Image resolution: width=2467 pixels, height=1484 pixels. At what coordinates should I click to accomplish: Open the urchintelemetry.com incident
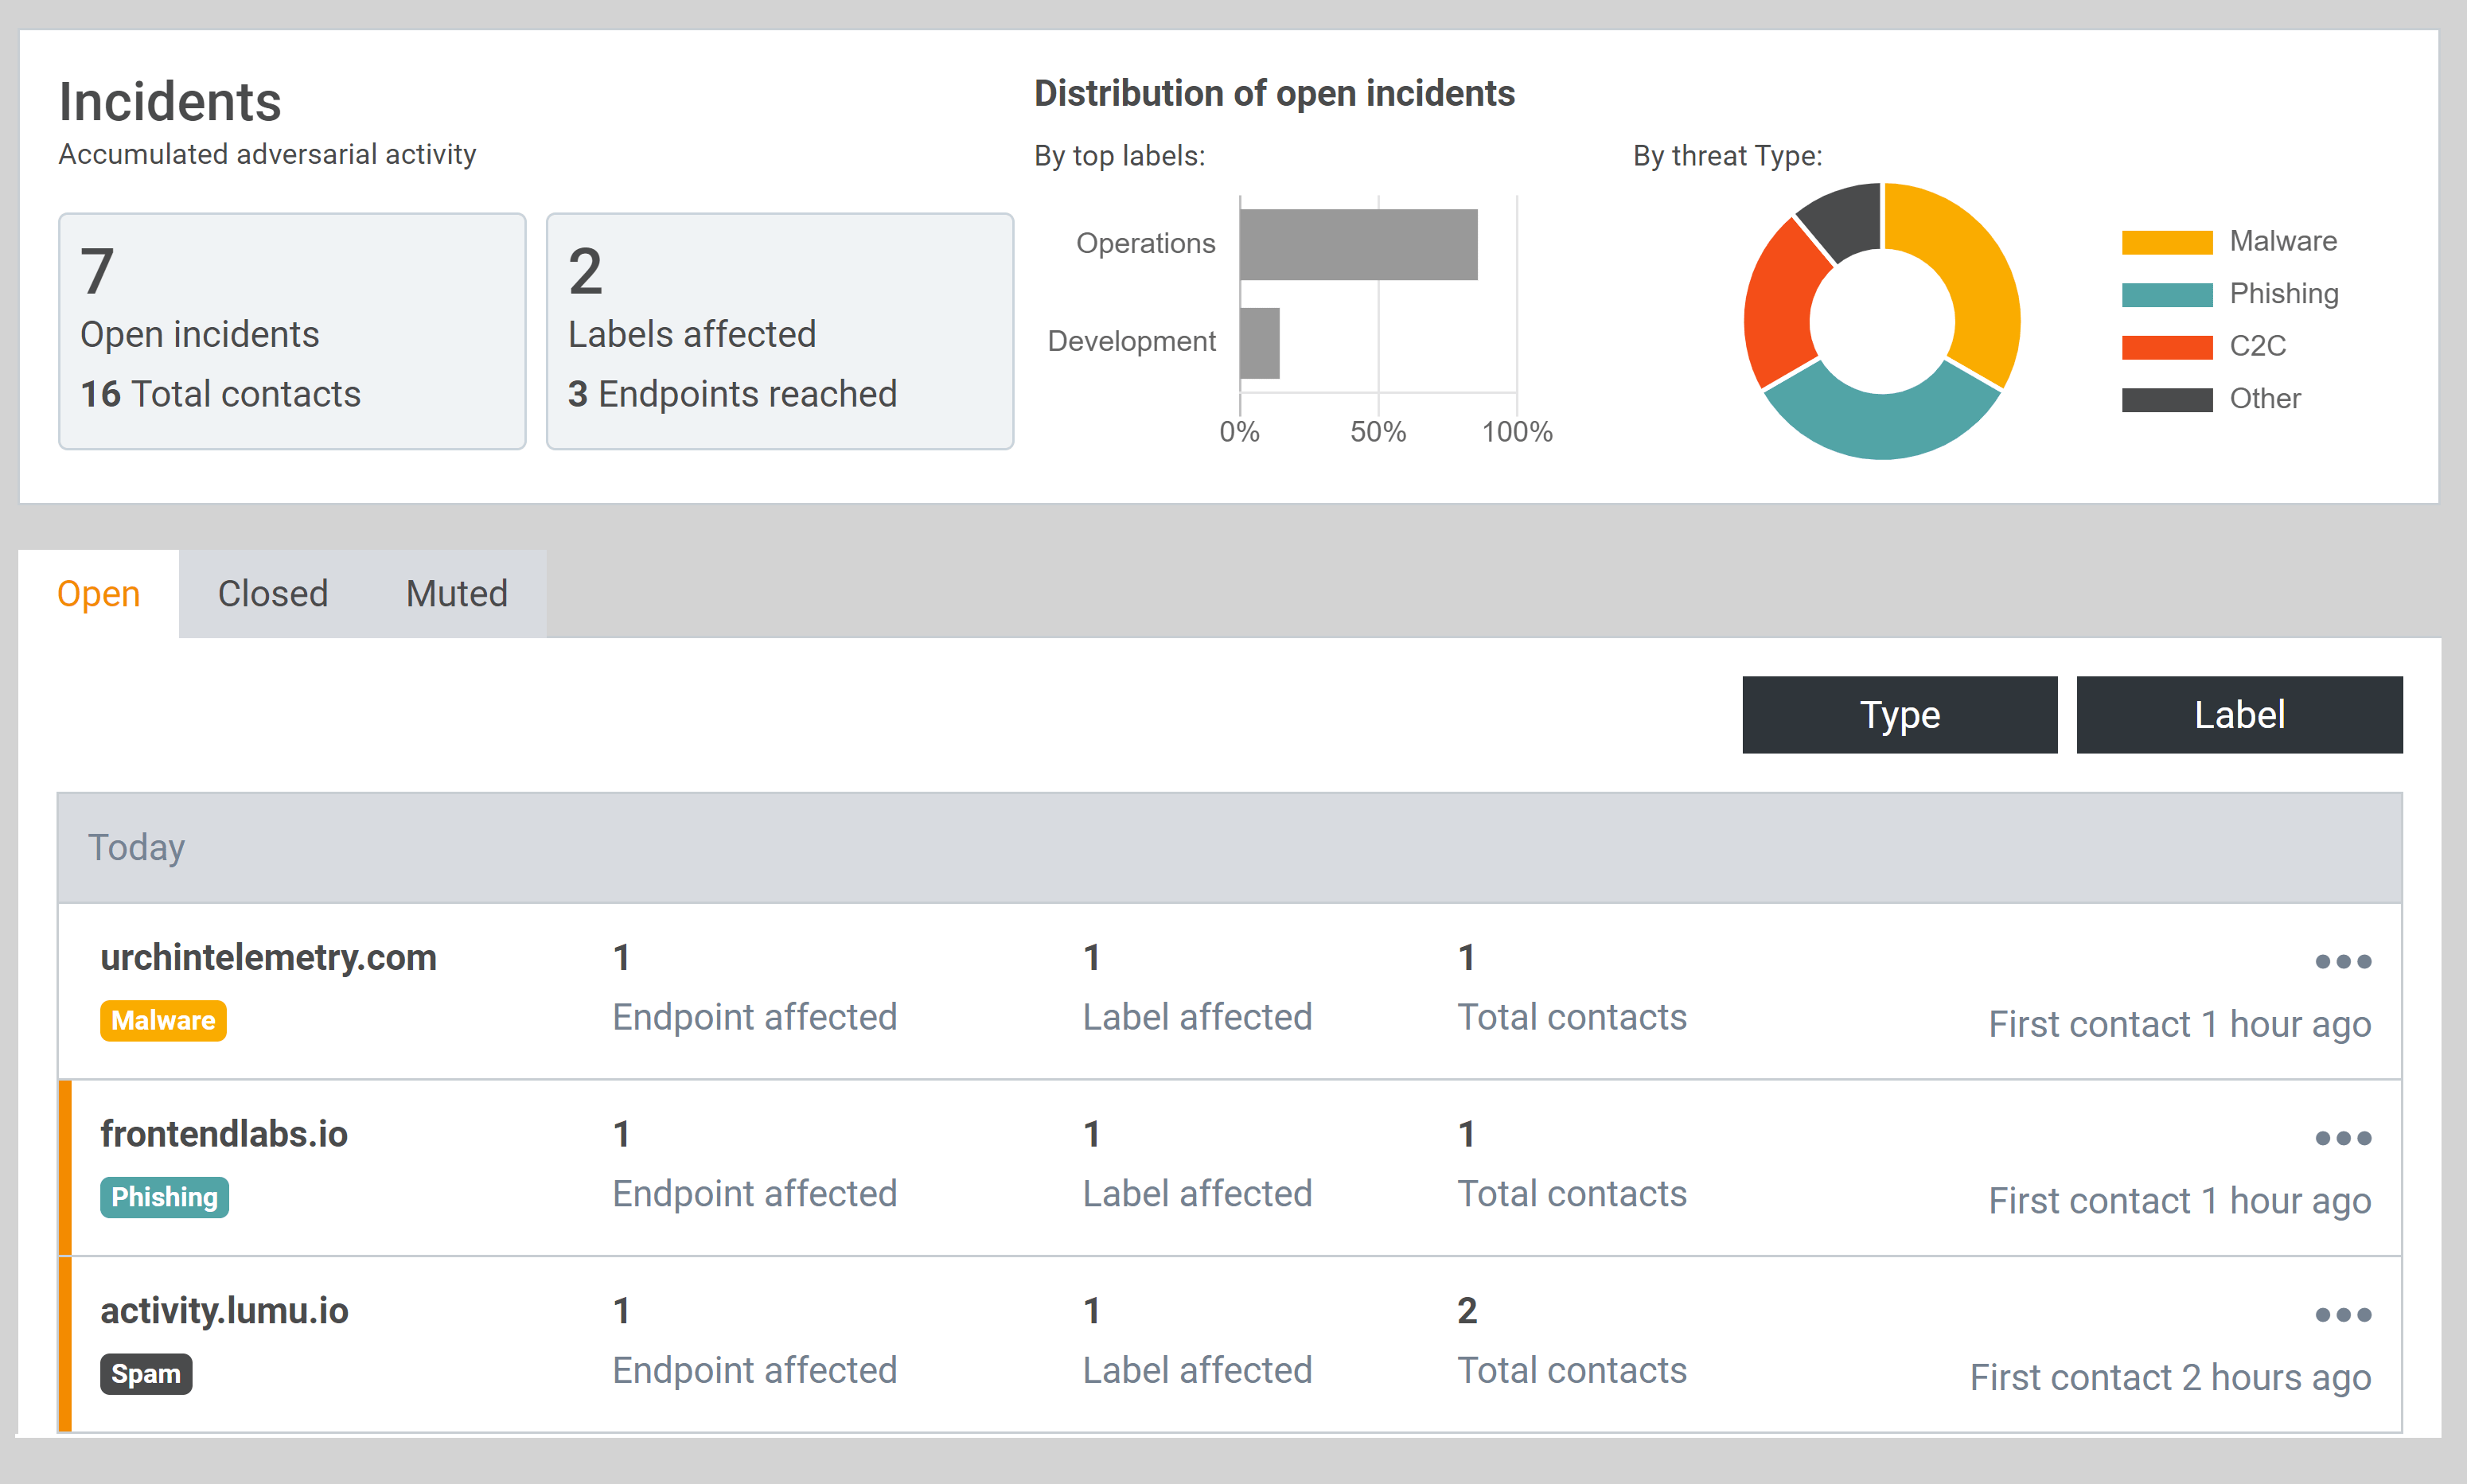[x=268, y=958]
